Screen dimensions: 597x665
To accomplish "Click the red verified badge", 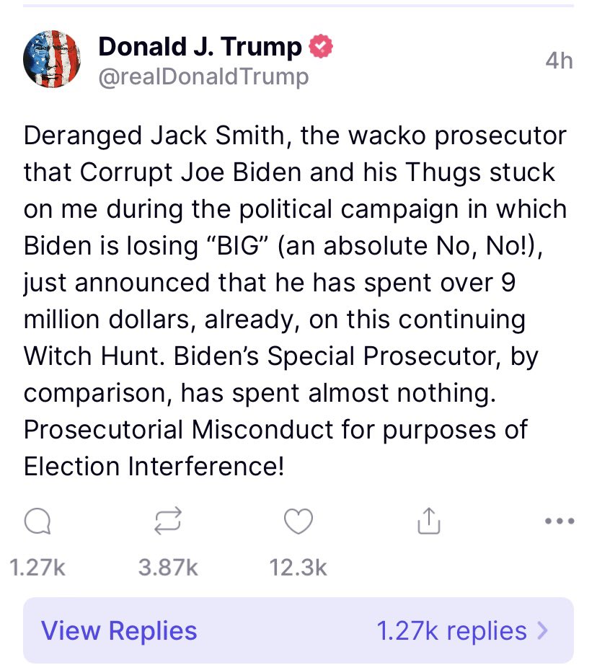I will coord(321,48).
